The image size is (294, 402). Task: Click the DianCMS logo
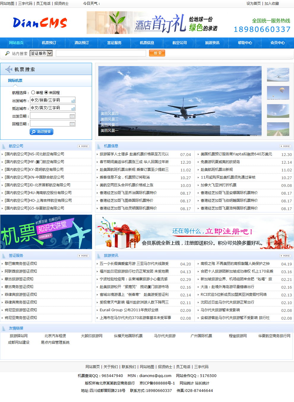pyautogui.click(x=40, y=23)
